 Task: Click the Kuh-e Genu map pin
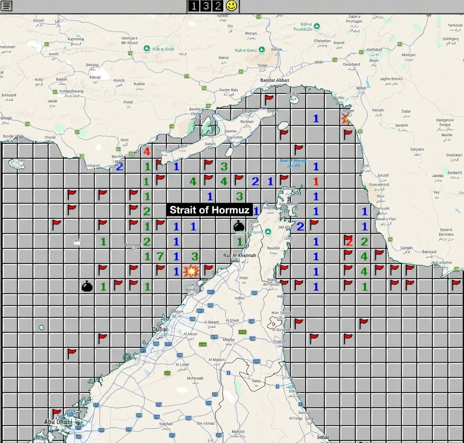pyautogui.click(x=261, y=50)
